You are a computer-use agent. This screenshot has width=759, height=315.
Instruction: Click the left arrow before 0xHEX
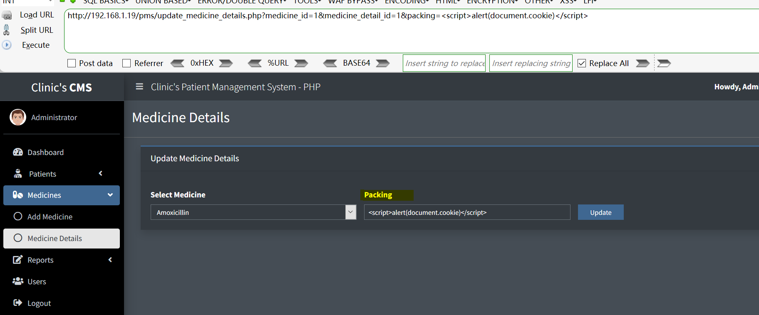click(x=177, y=63)
